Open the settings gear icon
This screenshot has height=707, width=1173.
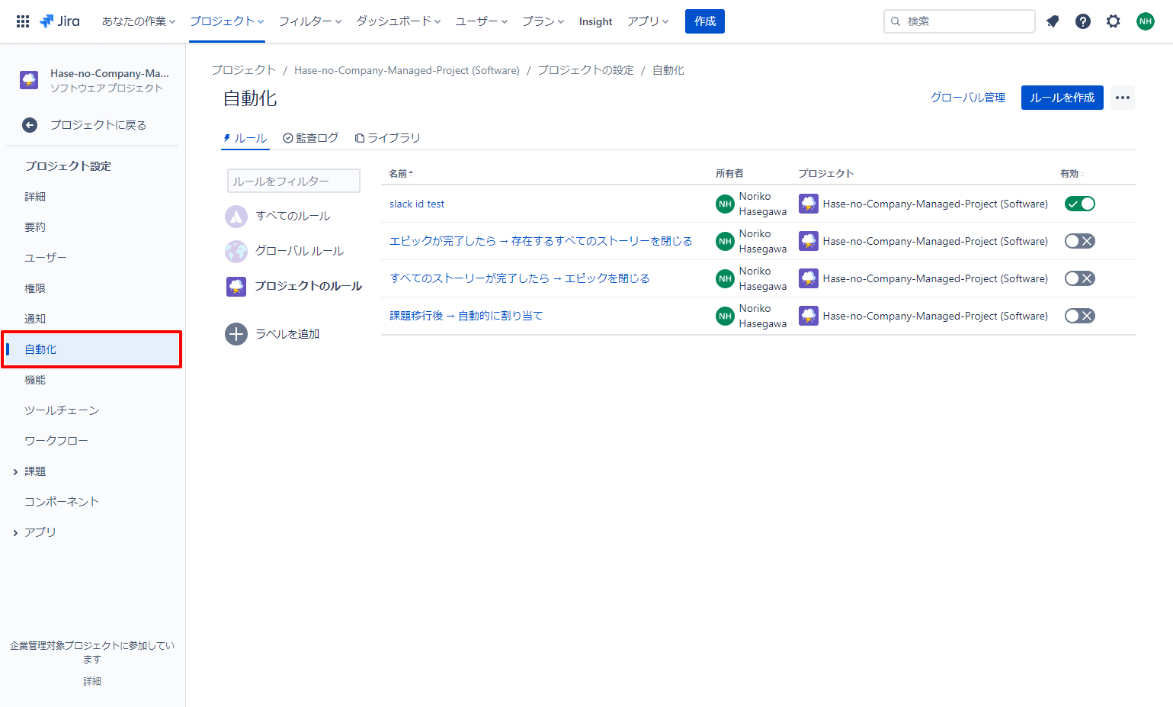pyautogui.click(x=1113, y=21)
